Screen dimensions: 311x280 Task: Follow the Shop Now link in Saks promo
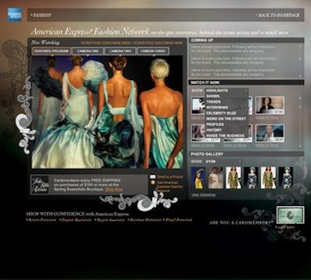click(x=114, y=190)
